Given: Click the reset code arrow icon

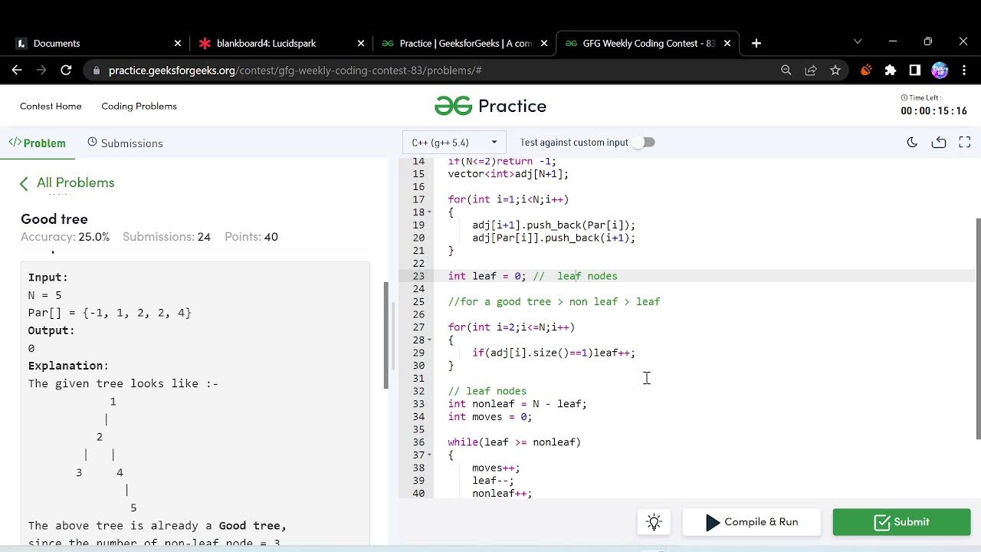Looking at the screenshot, I should (x=939, y=142).
